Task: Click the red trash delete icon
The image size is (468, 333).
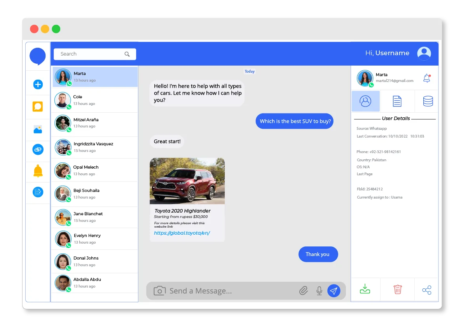Action: coord(397,289)
